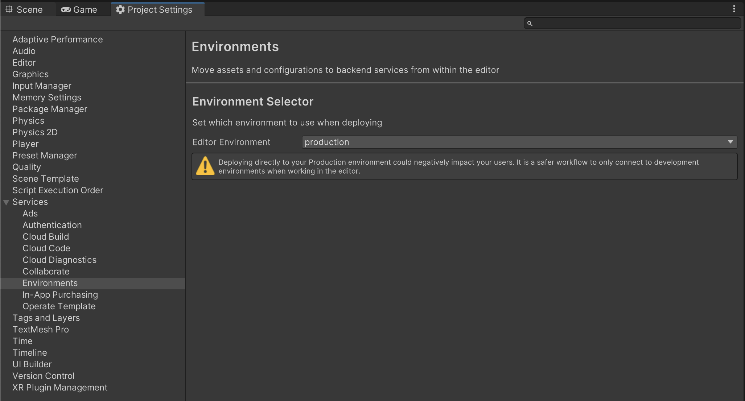Screen dimensions: 745x401
Task: Open the Editor Environment production dropdown
Action: (x=519, y=142)
